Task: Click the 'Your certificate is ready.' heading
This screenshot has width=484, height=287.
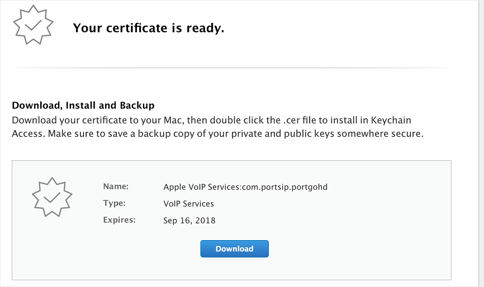Action: click(x=149, y=28)
